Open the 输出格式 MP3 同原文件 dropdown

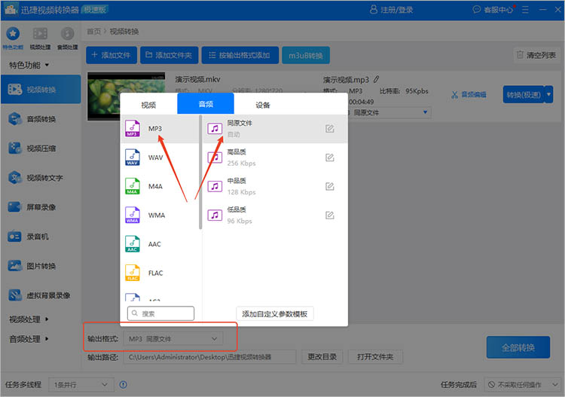coord(173,339)
